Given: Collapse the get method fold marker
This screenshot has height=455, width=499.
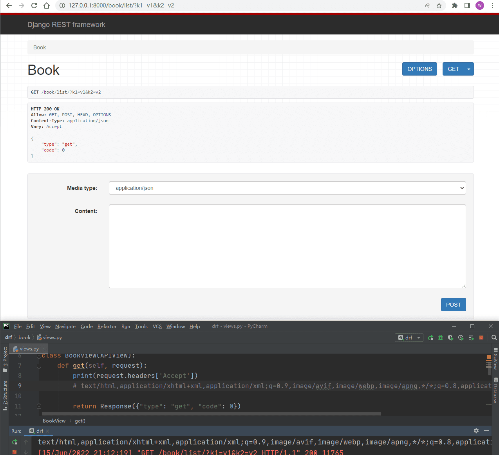Looking at the screenshot, I should point(39,366).
